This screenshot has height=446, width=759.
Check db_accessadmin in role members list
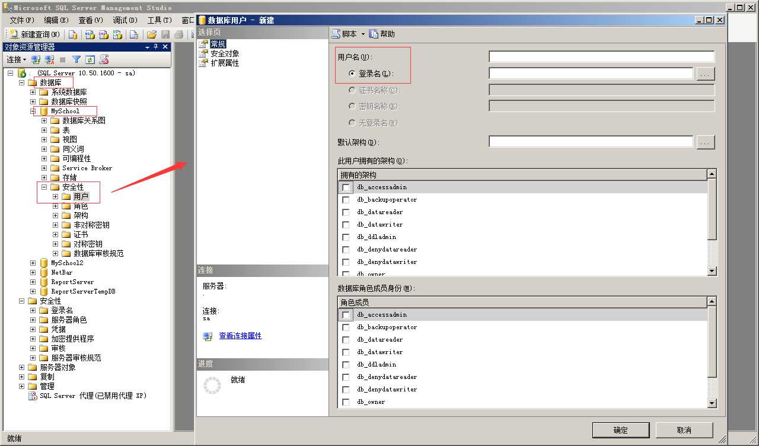346,315
